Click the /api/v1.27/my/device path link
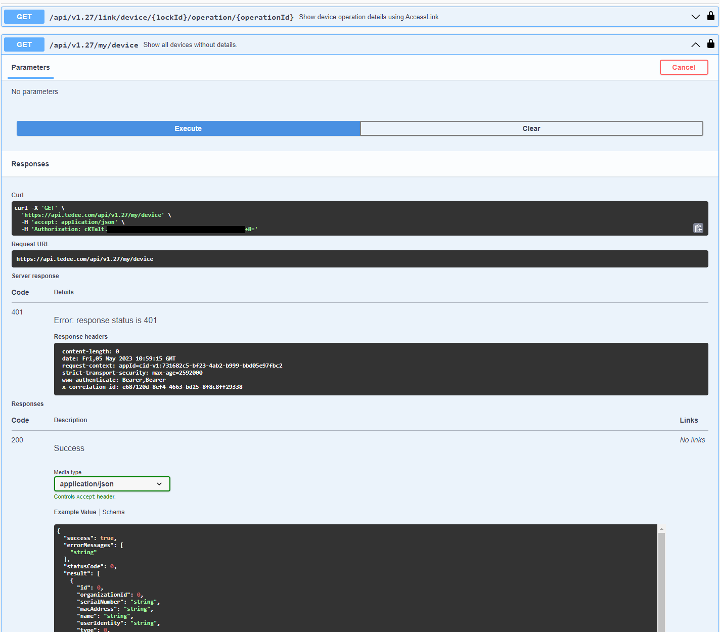 (x=94, y=45)
